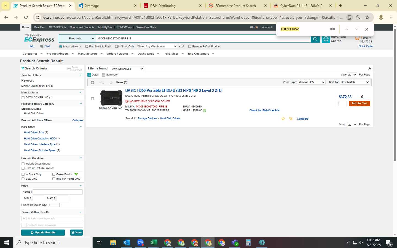Image resolution: width=397 pixels, height=248 pixels.
Task: Check Intel IPA Points Only filter
Action: click(x=54, y=179)
